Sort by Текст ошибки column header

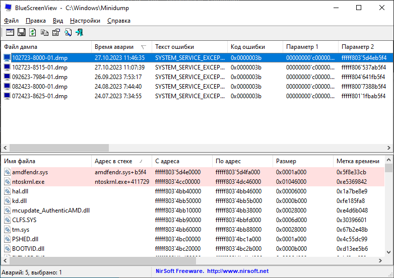[x=190, y=47]
